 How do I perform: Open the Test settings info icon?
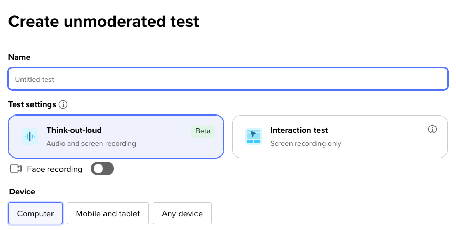[x=63, y=104]
